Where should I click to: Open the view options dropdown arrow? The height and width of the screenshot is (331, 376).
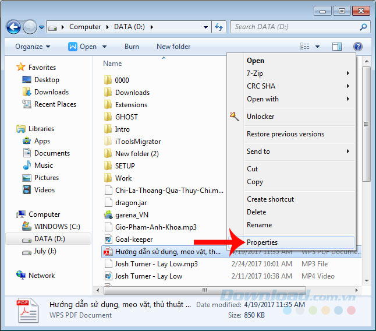pos(317,47)
